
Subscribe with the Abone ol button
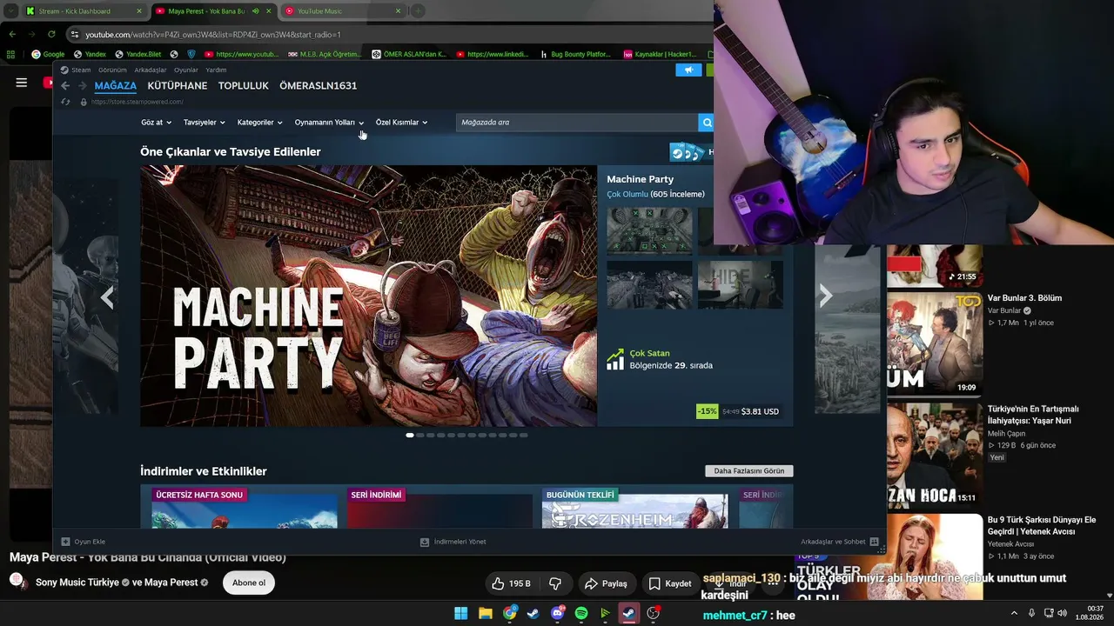click(249, 583)
